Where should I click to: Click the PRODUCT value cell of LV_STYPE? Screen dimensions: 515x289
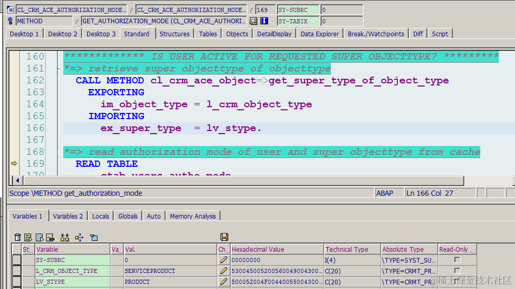(x=170, y=281)
